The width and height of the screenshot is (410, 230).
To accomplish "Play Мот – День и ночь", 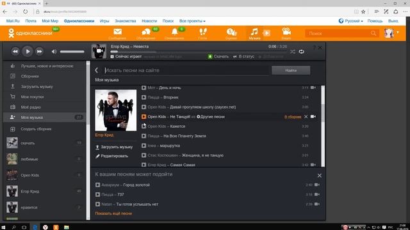I will (143, 88).
